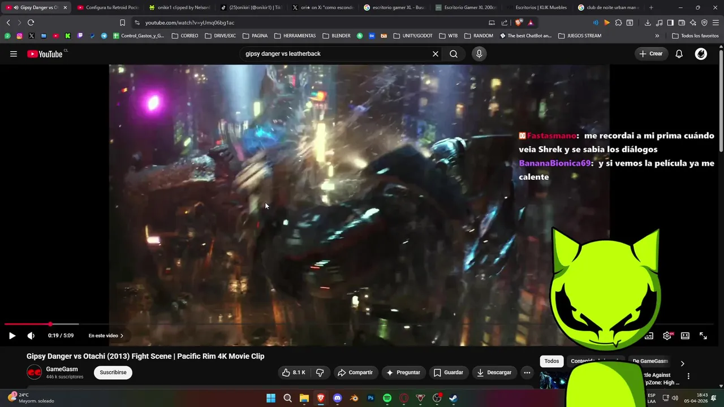Open the Crear create menu
This screenshot has width=724, height=407.
point(651,54)
